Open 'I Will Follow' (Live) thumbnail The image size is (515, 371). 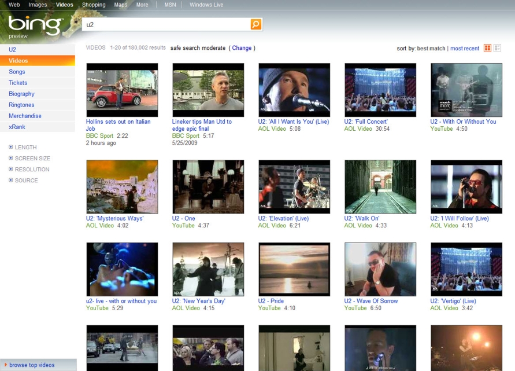[x=466, y=186]
